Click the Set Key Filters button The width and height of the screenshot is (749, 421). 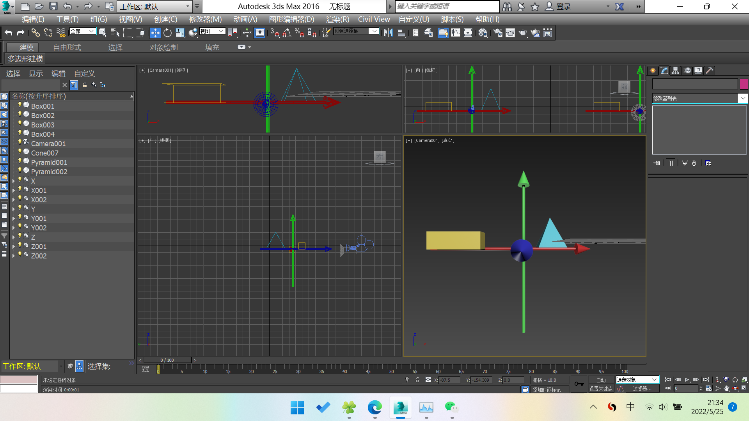pos(642,389)
